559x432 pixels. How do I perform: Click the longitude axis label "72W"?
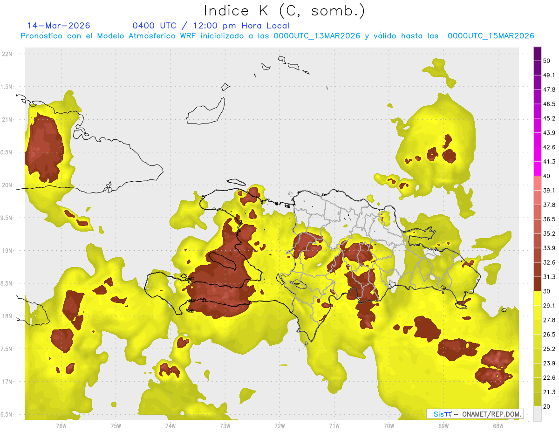coord(279,425)
